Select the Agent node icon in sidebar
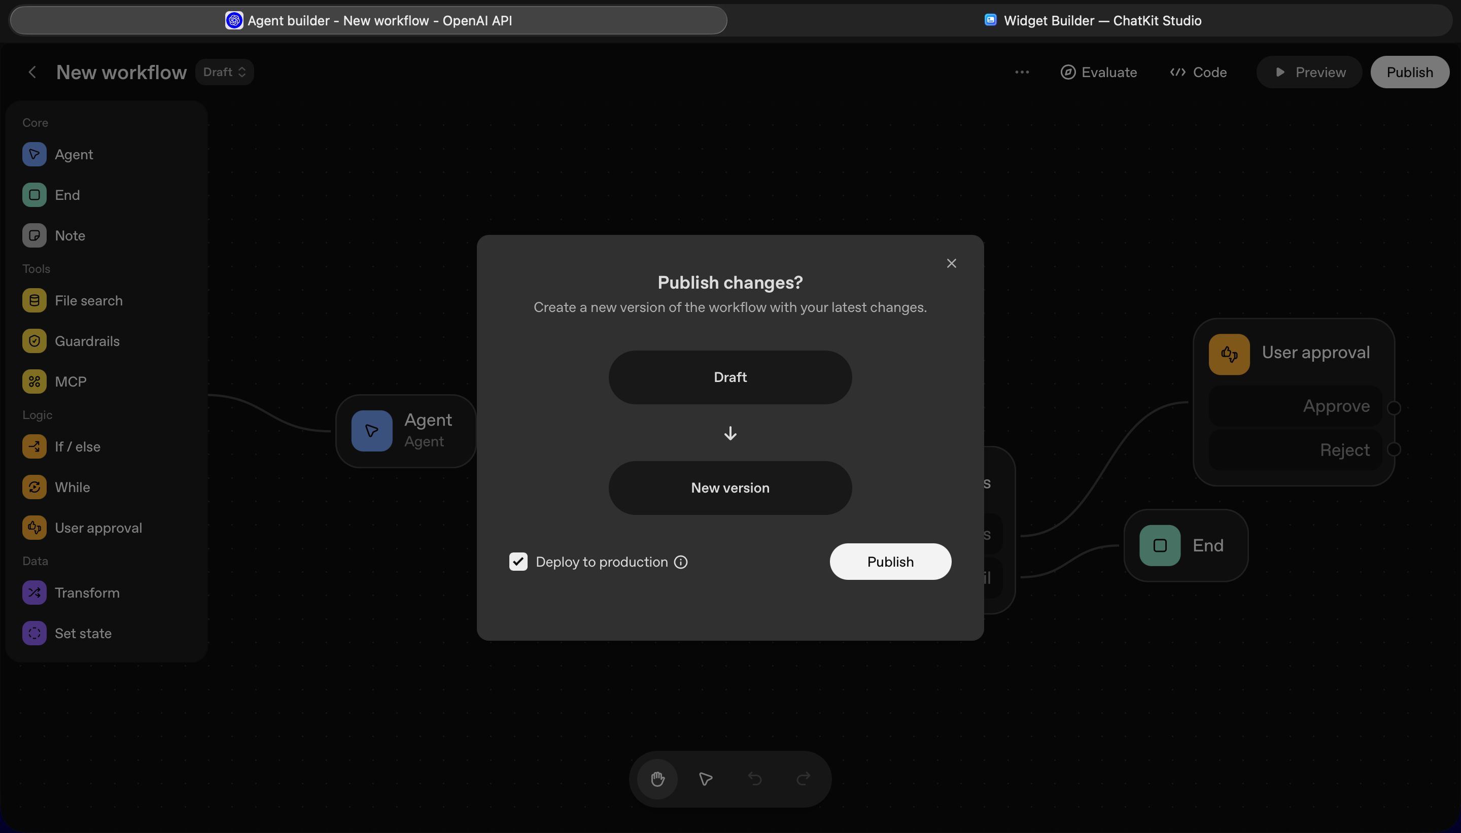The height and width of the screenshot is (833, 1461). click(x=34, y=154)
